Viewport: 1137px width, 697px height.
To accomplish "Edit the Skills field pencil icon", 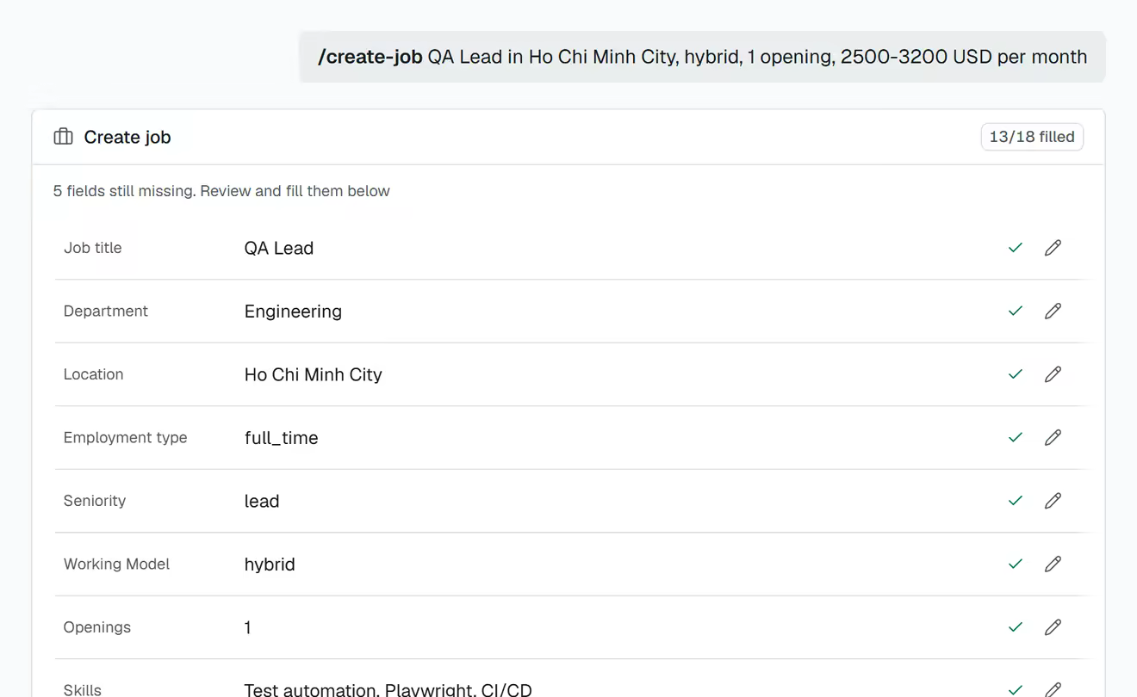I will (1053, 689).
